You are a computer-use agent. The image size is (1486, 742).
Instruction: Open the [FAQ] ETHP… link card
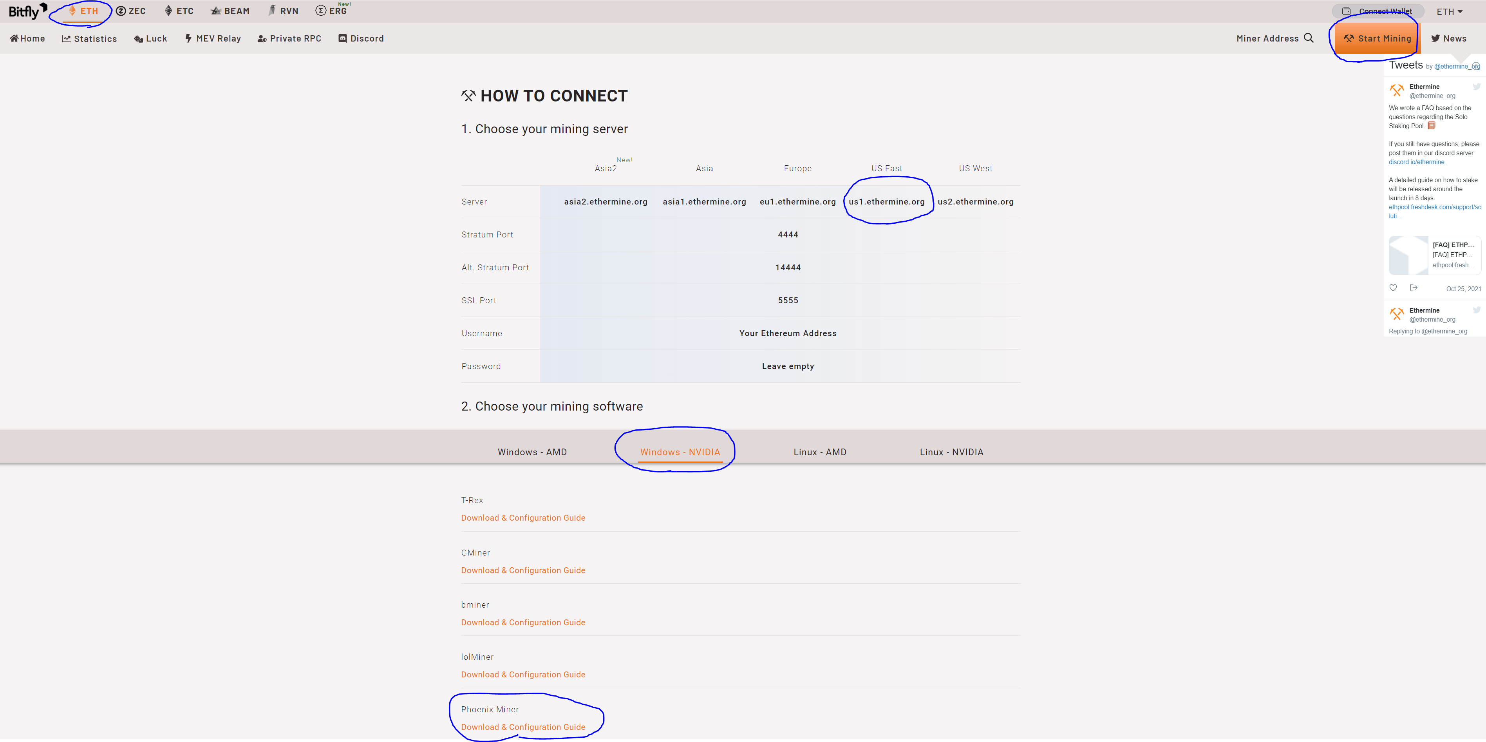(x=1435, y=255)
